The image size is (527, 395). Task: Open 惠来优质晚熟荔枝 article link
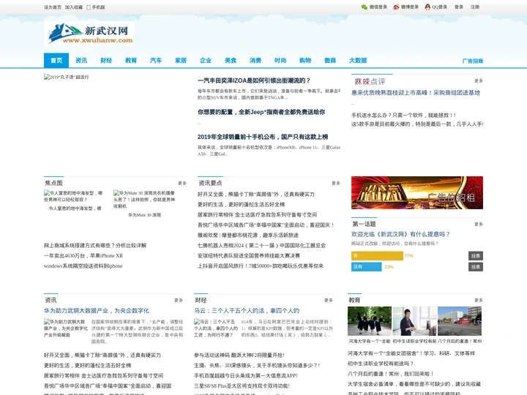pos(416,93)
